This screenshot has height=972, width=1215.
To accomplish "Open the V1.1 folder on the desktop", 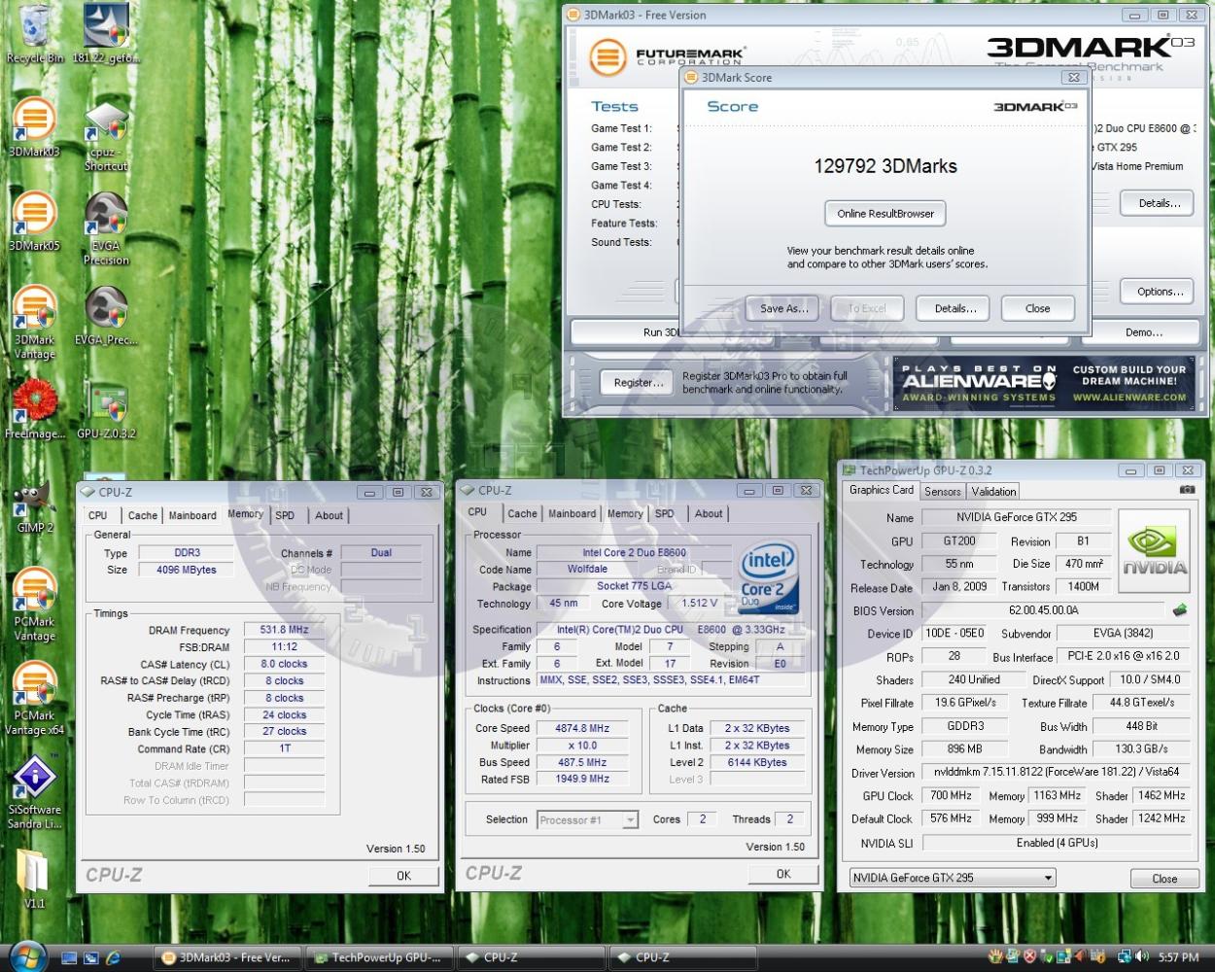I will coord(34,880).
